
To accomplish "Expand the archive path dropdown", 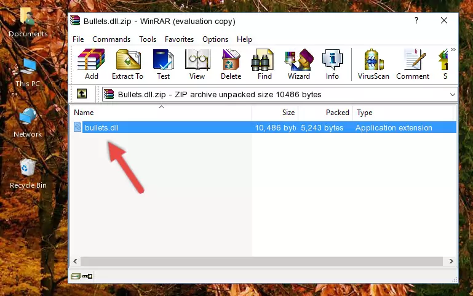I will (453, 94).
